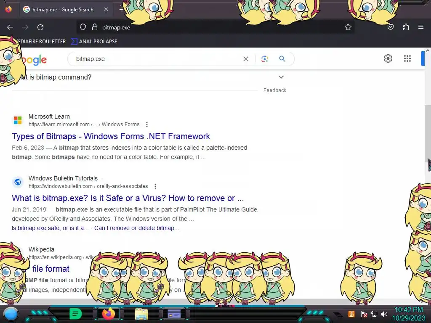The image size is (431, 323).
Task: Open the volume speaker tray icon
Action: click(x=384, y=314)
